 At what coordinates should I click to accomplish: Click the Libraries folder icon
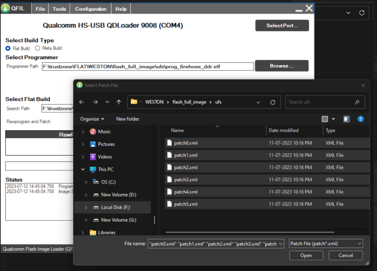tap(93, 233)
